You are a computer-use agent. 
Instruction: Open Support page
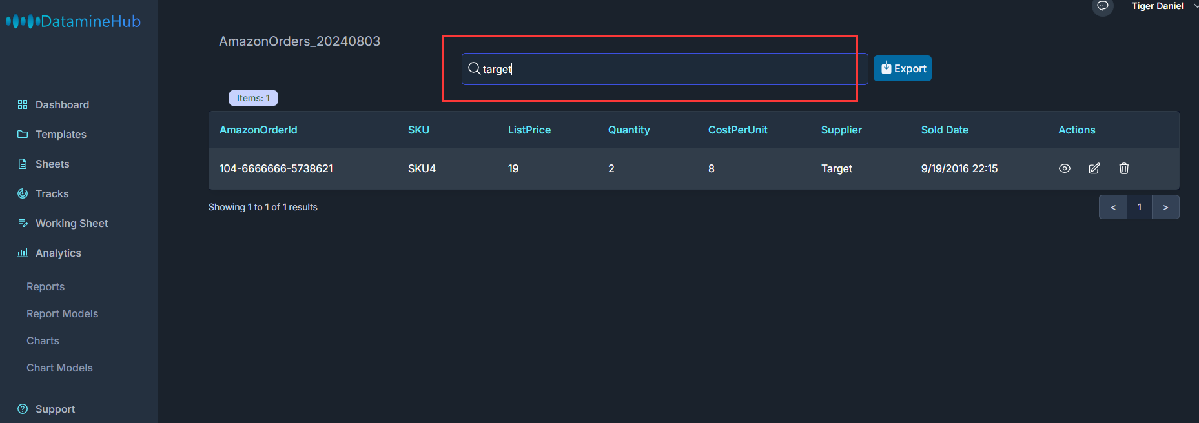tap(55, 409)
